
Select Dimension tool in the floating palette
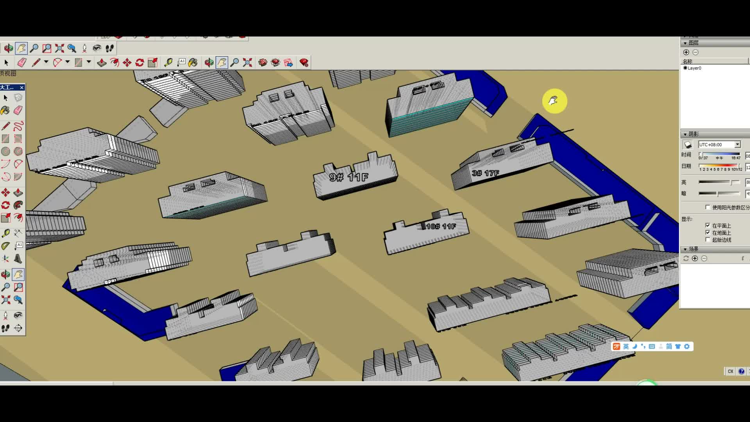click(x=18, y=233)
